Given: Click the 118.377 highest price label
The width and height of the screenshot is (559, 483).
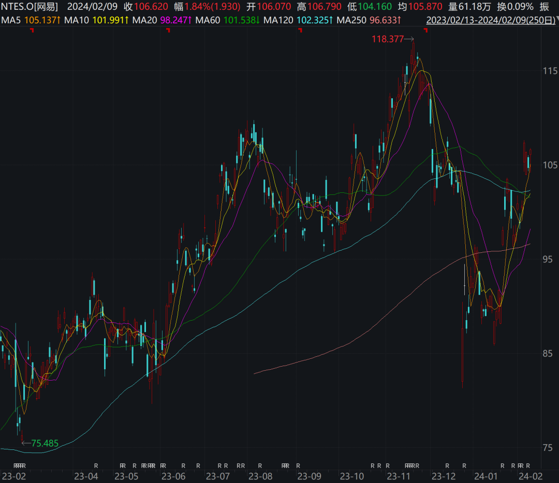Looking at the screenshot, I should pos(388,39).
